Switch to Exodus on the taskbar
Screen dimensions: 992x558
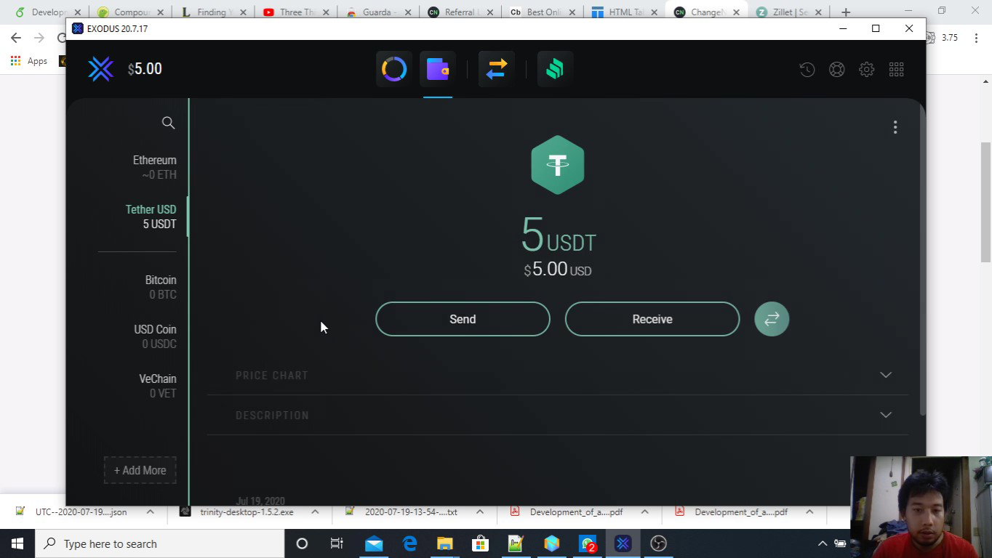pyautogui.click(x=623, y=543)
